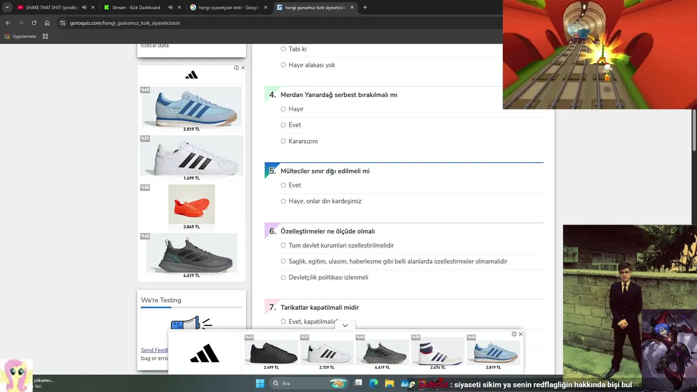Image resolution: width=697 pixels, height=392 pixels.
Task: Open File Explorer from taskbar
Action: click(389, 383)
